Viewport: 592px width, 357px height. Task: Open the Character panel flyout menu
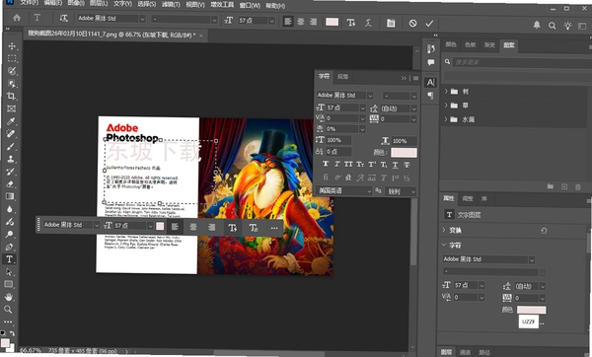coord(415,78)
